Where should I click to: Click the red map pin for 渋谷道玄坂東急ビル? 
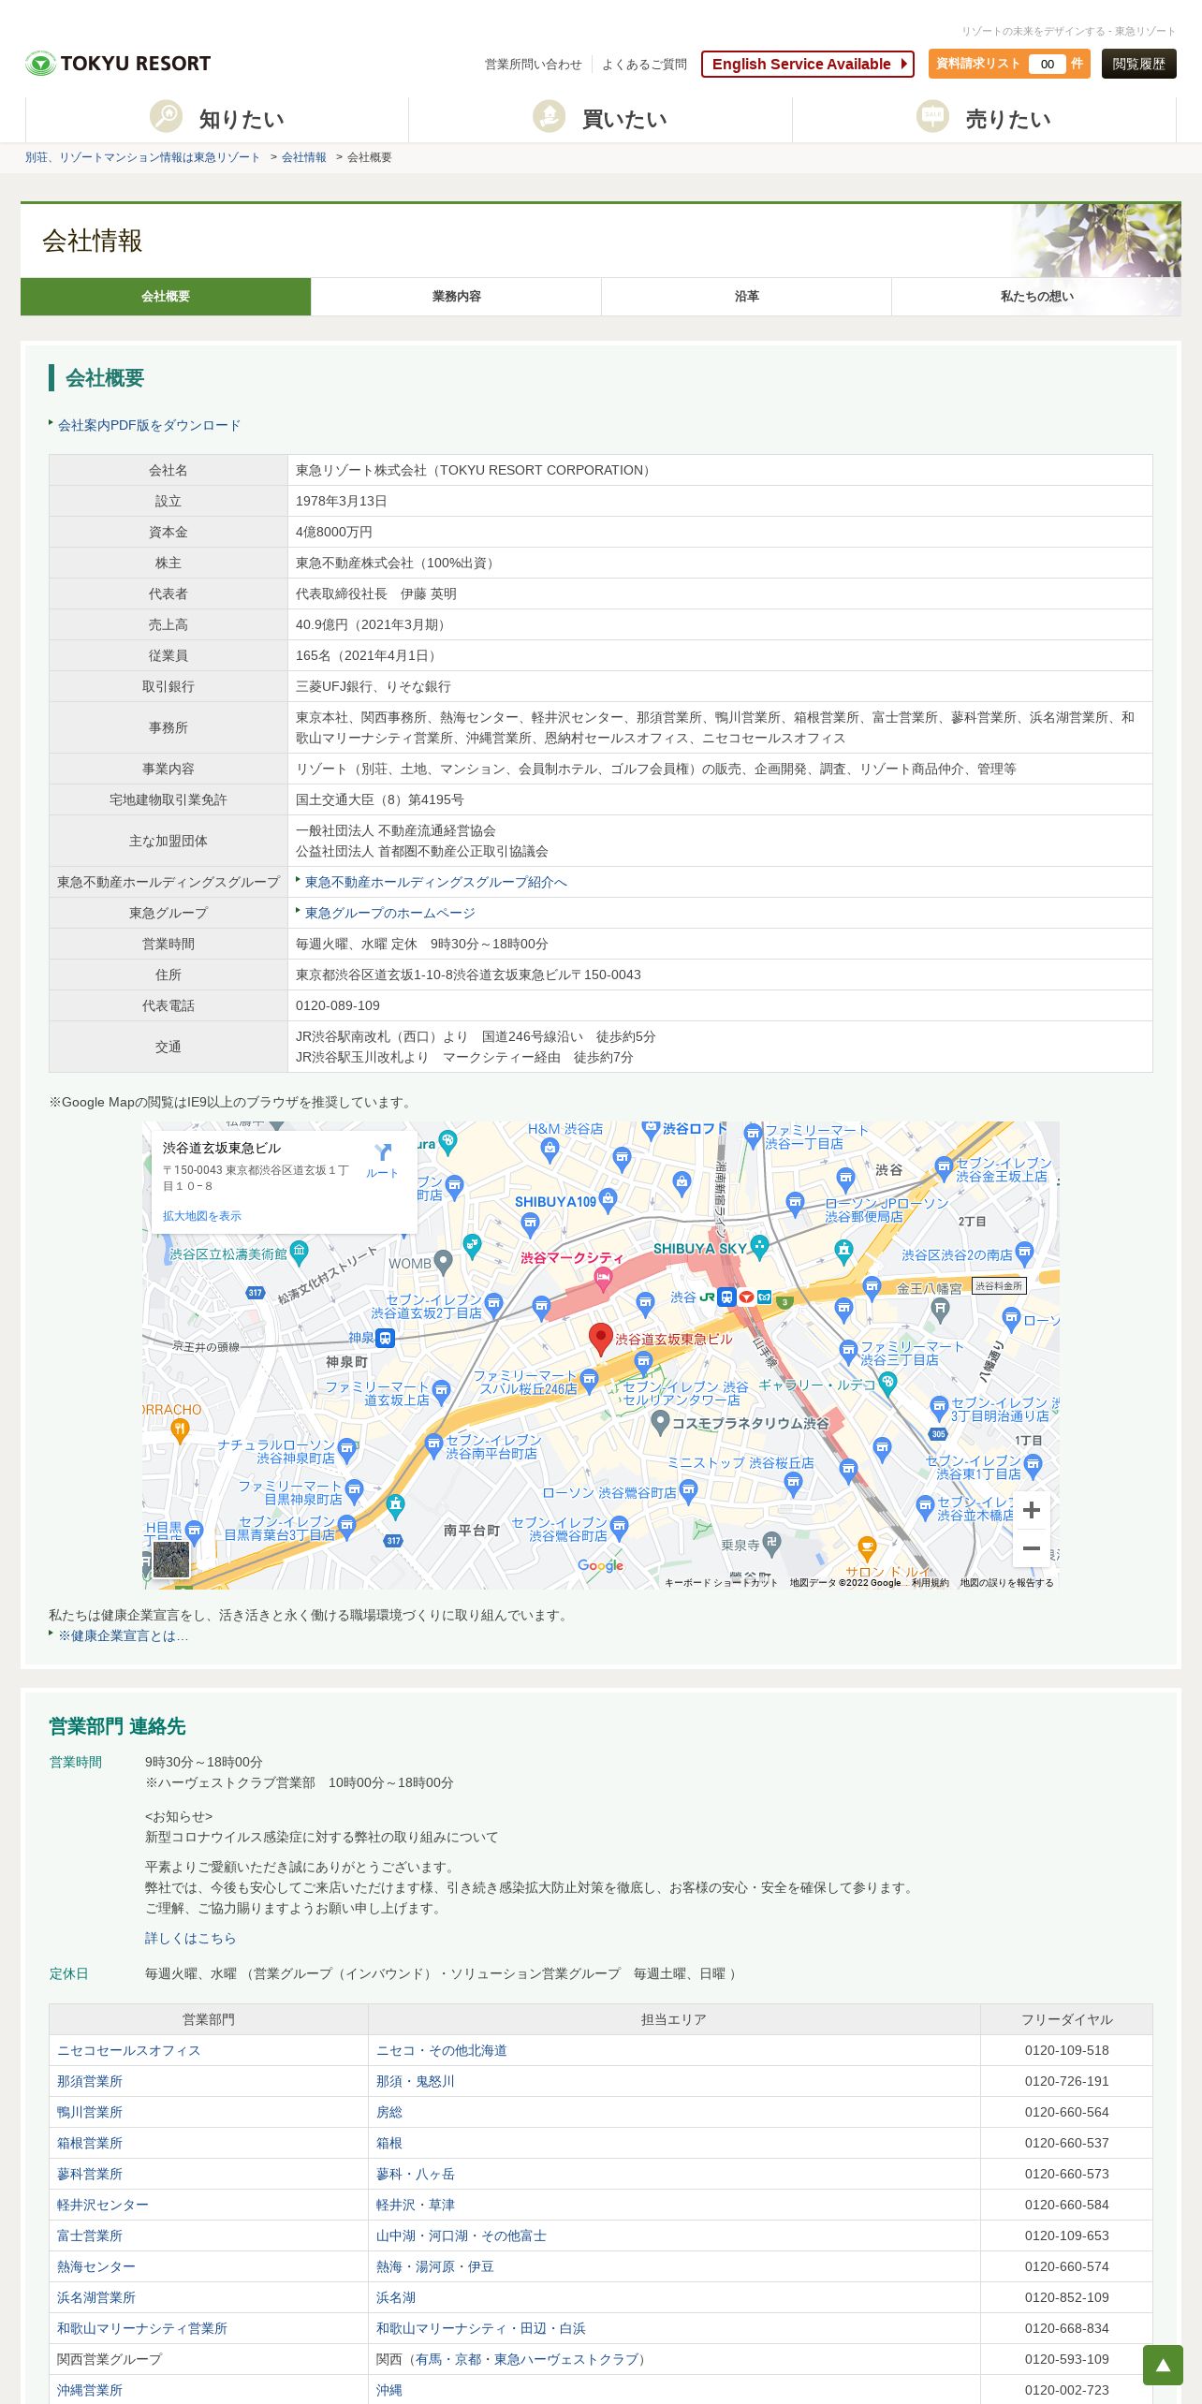coord(600,1340)
